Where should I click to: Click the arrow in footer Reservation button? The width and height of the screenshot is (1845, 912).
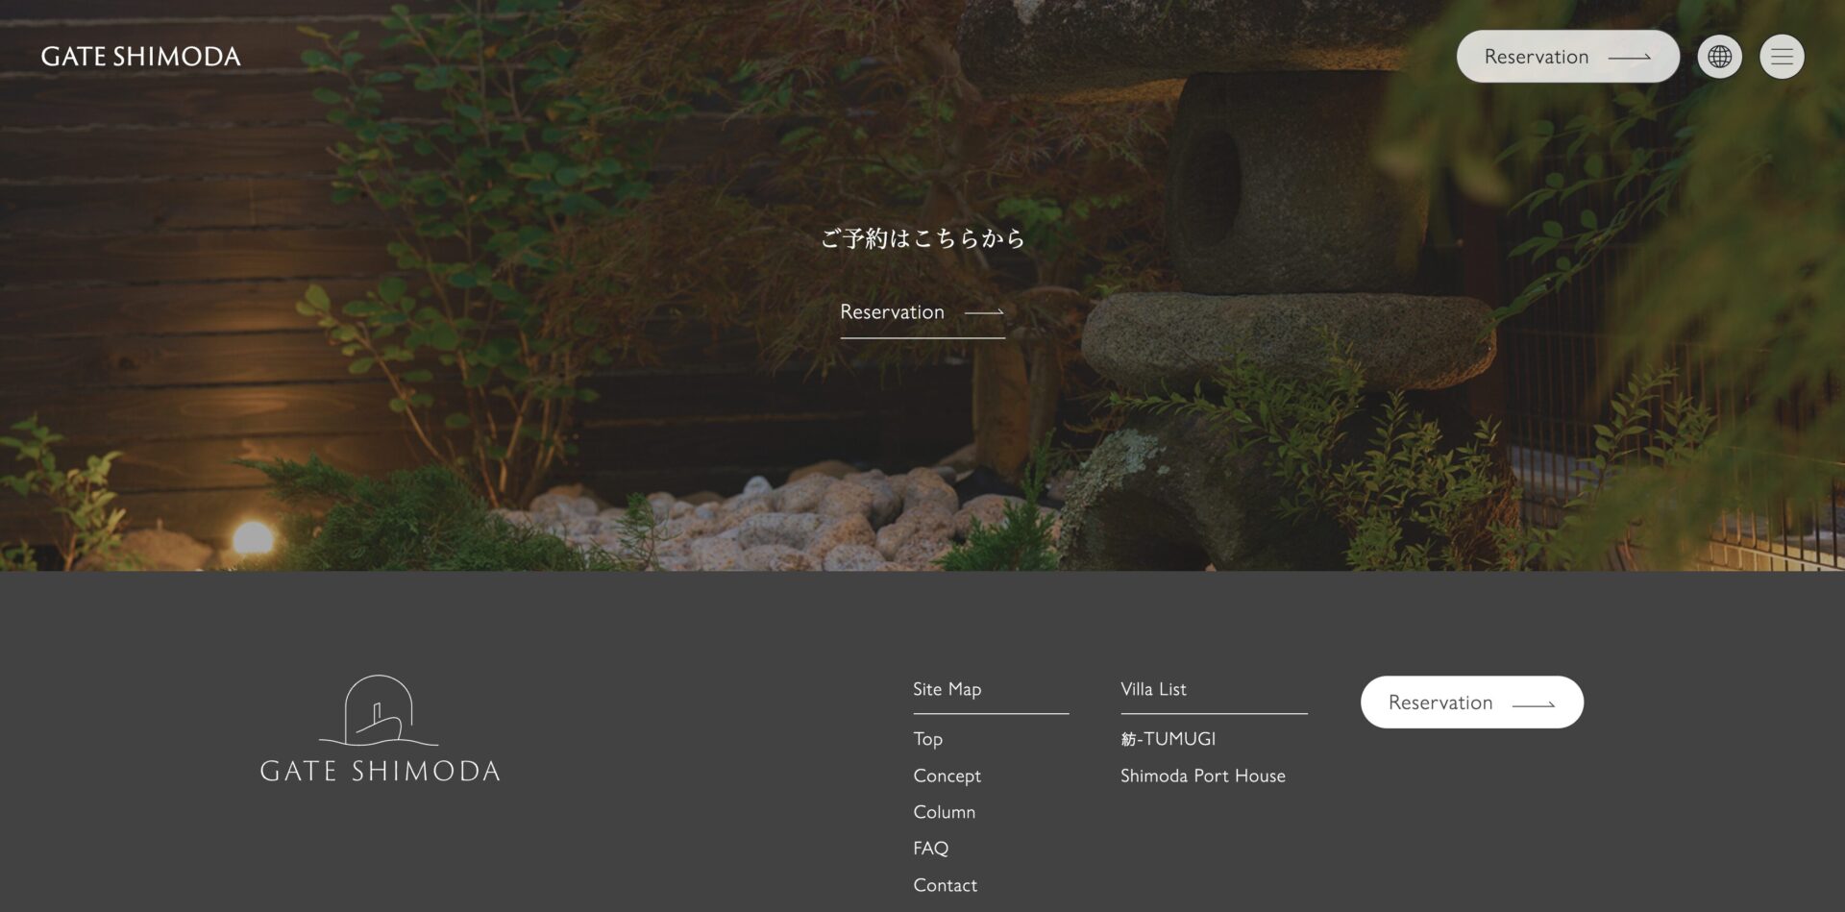pyautogui.click(x=1534, y=704)
